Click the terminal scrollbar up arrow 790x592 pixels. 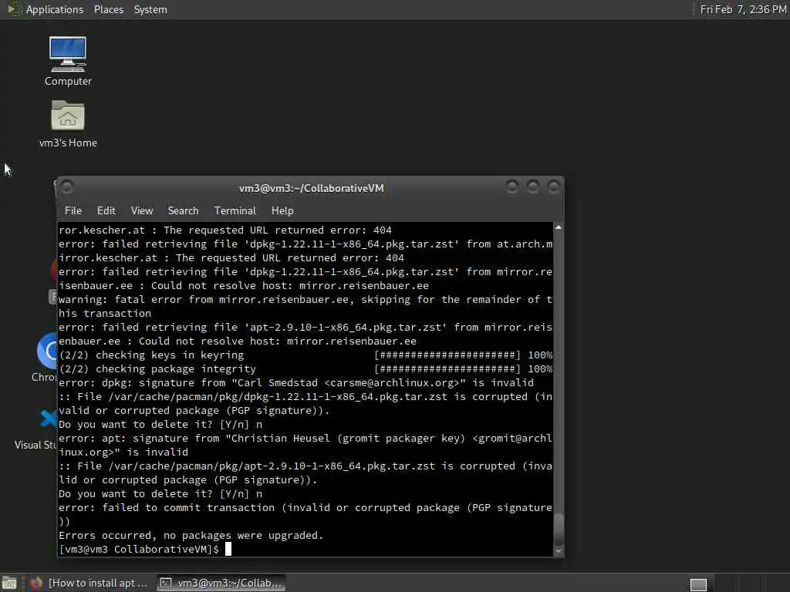coord(559,227)
